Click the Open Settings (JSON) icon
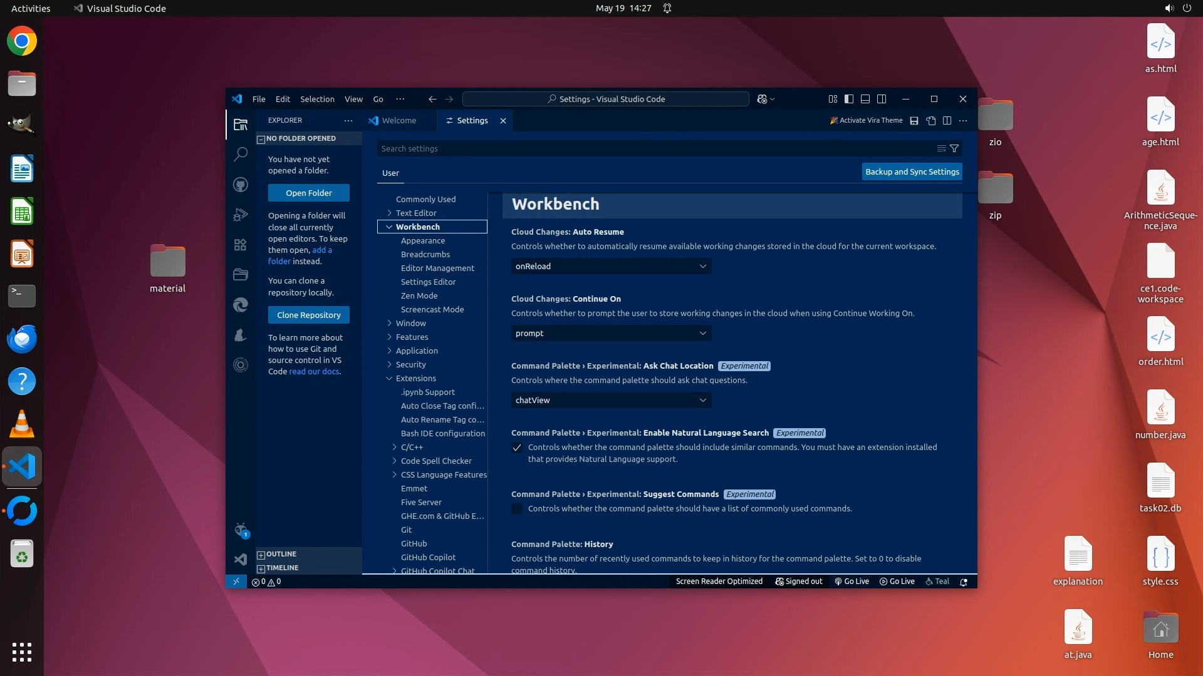 click(931, 121)
